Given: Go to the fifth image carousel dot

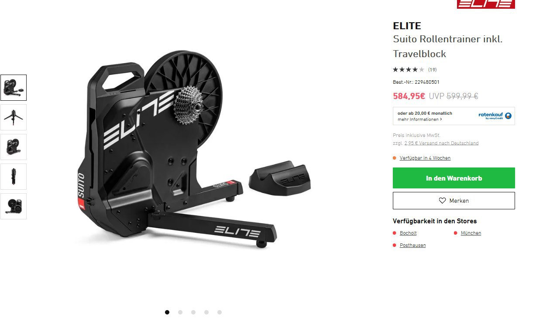Looking at the screenshot, I should coord(220,312).
